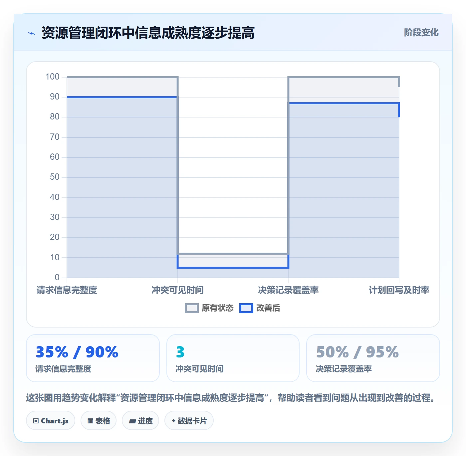The width and height of the screenshot is (466, 456).
Task: Click the 冲突可见时间 caption in the middle card
Action: pyautogui.click(x=199, y=369)
